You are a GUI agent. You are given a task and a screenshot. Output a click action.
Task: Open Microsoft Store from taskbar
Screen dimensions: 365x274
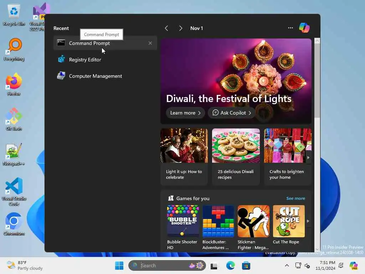click(246, 265)
